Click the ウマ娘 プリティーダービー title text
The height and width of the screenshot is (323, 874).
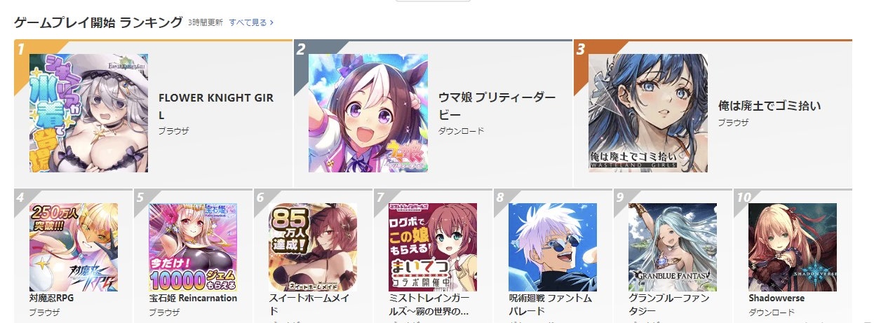(497, 105)
